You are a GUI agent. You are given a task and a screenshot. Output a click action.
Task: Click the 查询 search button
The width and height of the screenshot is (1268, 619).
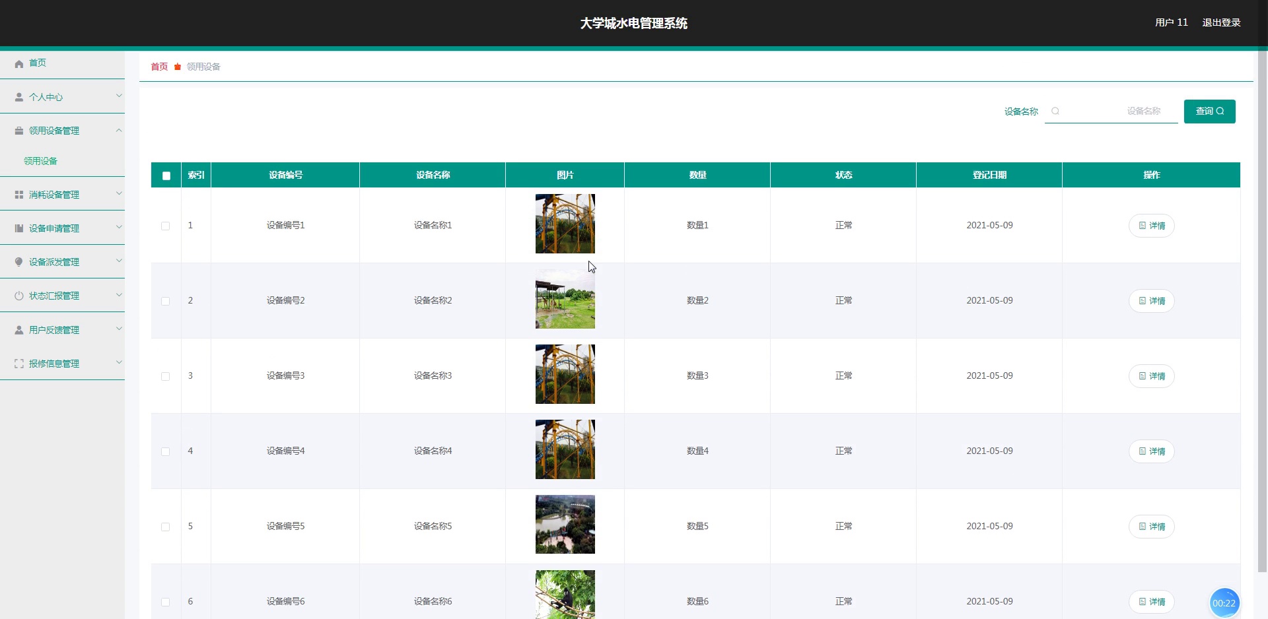1209,111
